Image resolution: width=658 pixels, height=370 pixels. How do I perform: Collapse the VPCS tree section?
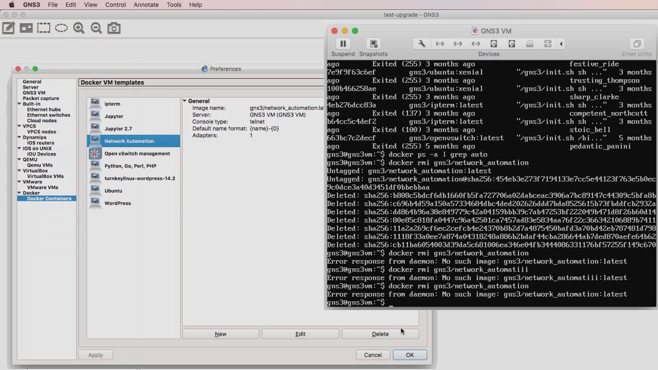[20, 126]
